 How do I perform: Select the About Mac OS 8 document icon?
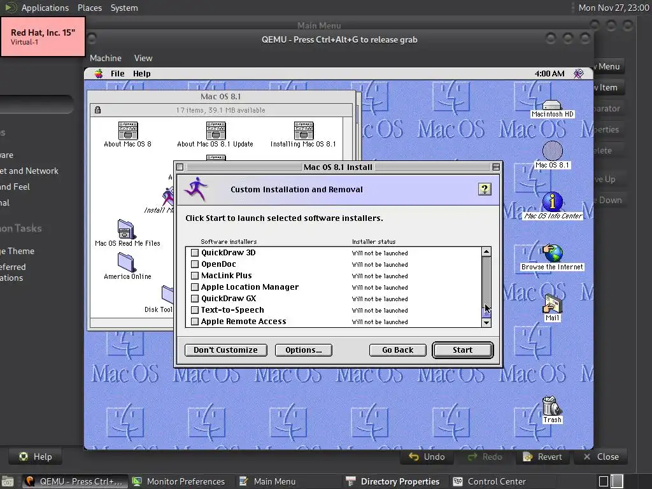(127, 131)
